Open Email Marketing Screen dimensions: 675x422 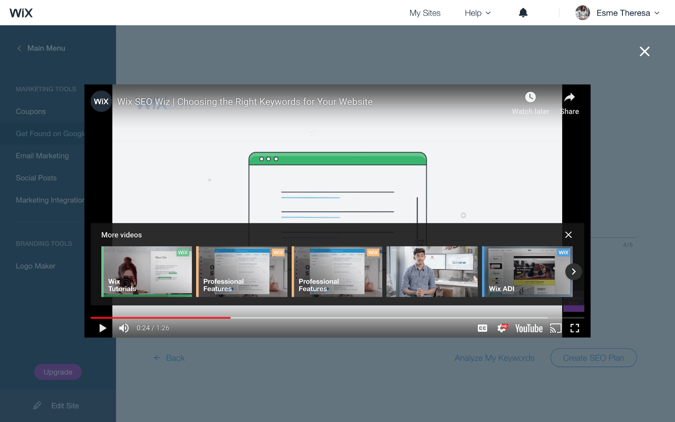(x=42, y=156)
